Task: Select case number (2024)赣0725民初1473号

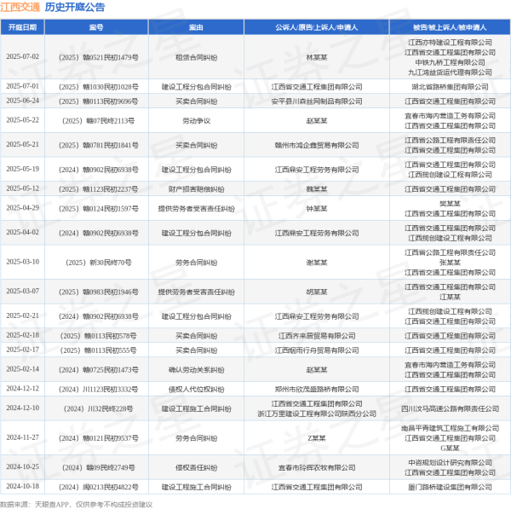Action: (x=99, y=370)
